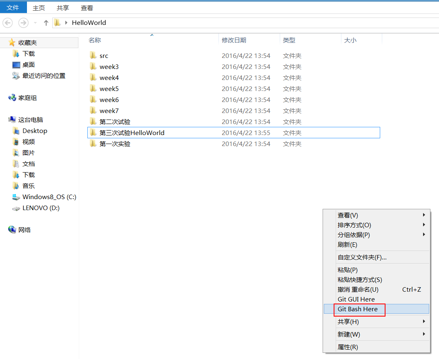
Task: Open Windows8_OS (C:) drive
Action: pos(49,197)
